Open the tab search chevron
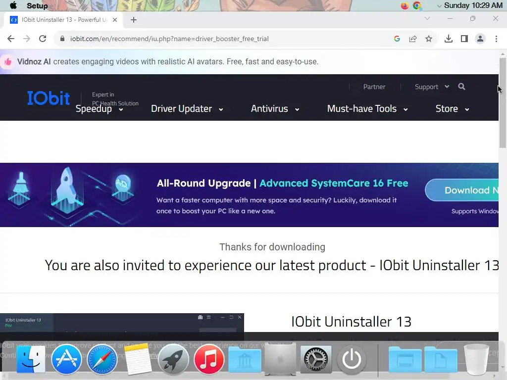 [x=427, y=18]
